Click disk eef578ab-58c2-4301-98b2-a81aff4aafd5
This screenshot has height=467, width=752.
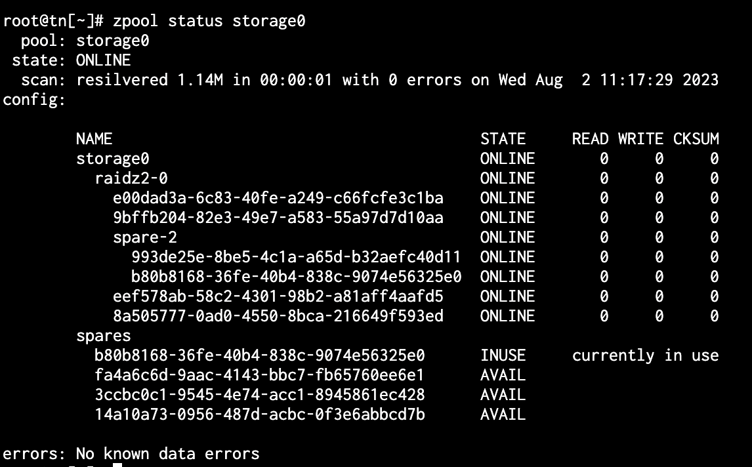click(x=278, y=296)
